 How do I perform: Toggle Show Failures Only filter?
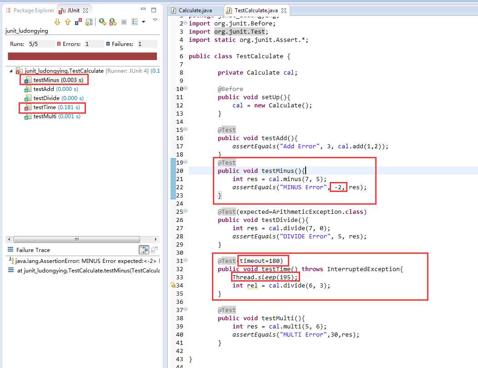pyautogui.click(x=78, y=22)
